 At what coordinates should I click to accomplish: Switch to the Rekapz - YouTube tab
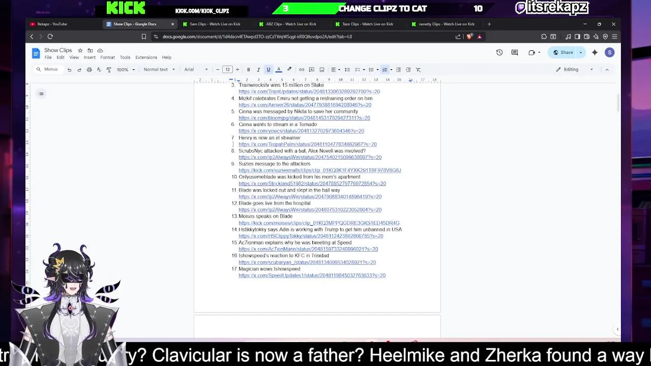tap(64, 24)
